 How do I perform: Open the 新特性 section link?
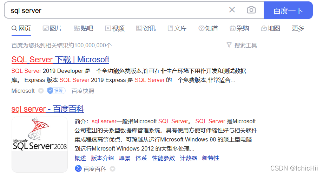(x=211, y=158)
